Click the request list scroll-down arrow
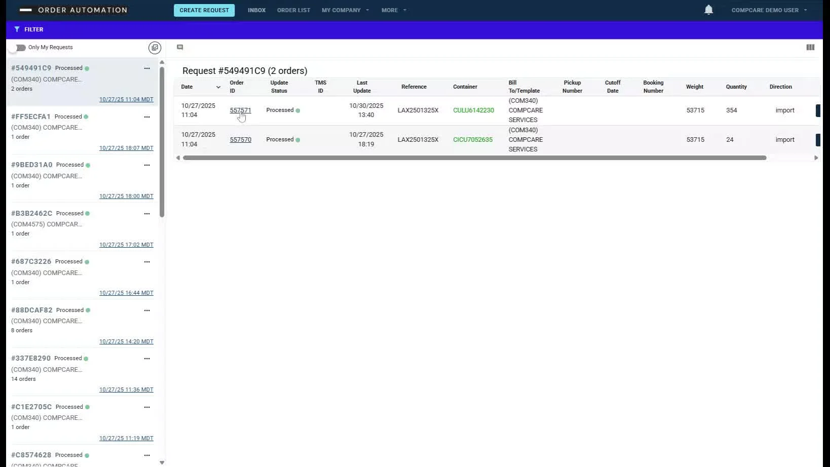This screenshot has height=467, width=830. (x=162, y=462)
